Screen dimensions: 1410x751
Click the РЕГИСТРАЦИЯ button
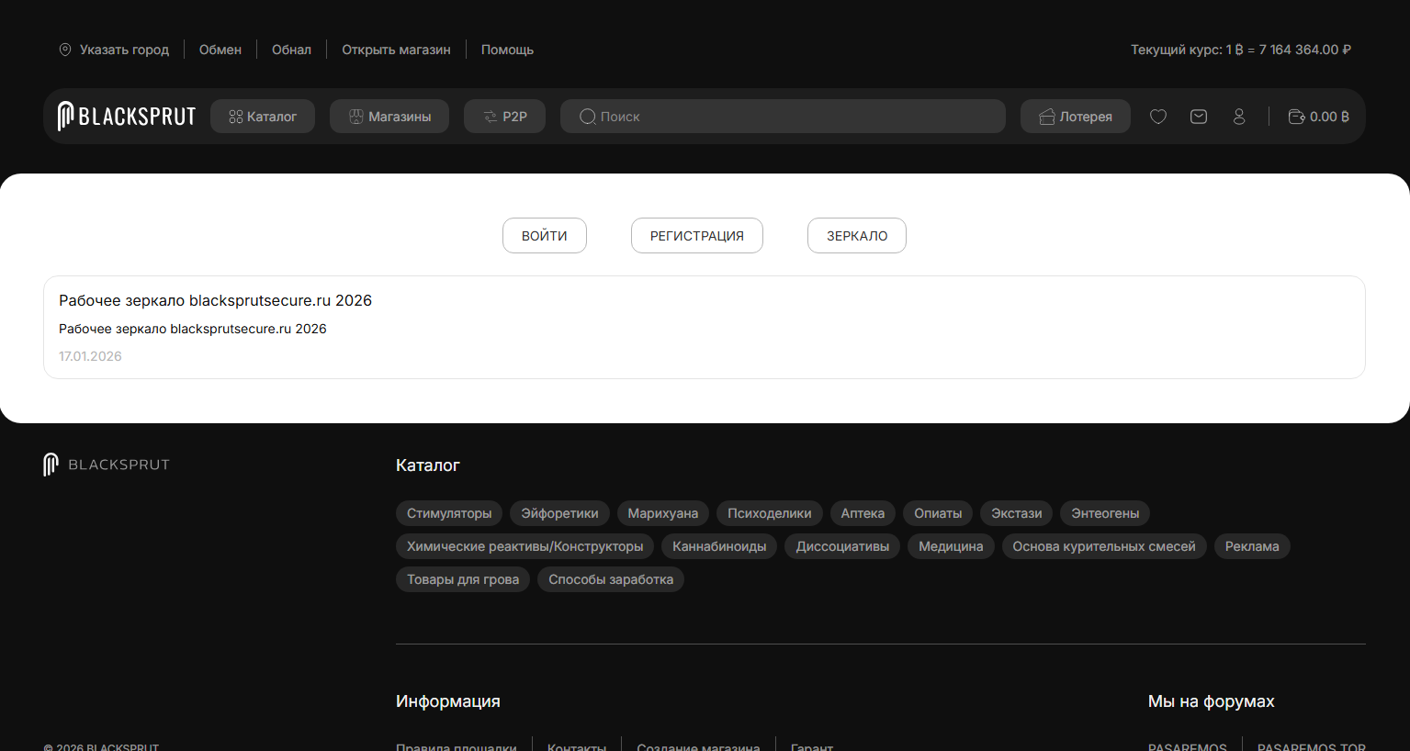[x=697, y=236]
